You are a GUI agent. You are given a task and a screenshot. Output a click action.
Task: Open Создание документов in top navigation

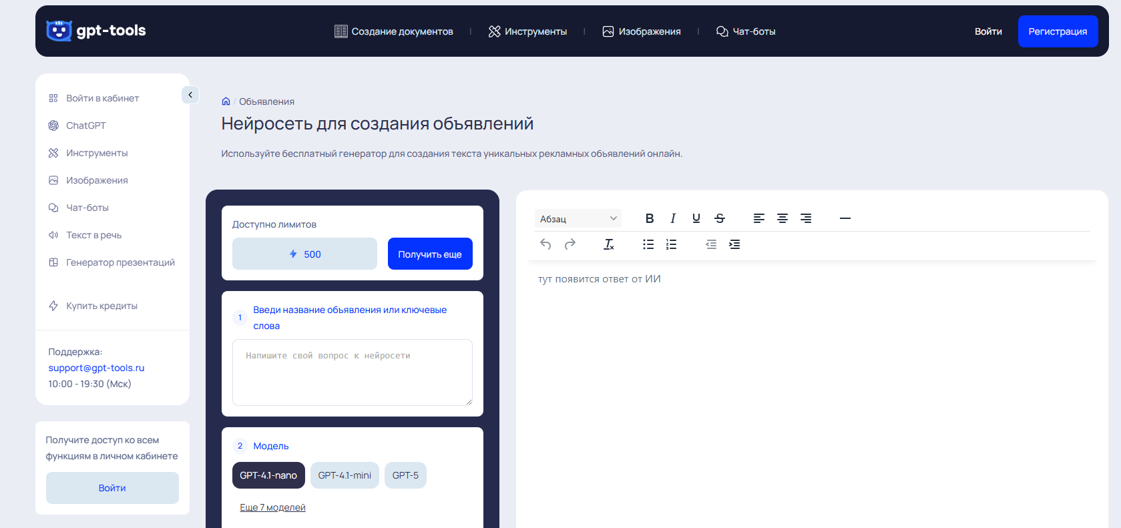(394, 31)
